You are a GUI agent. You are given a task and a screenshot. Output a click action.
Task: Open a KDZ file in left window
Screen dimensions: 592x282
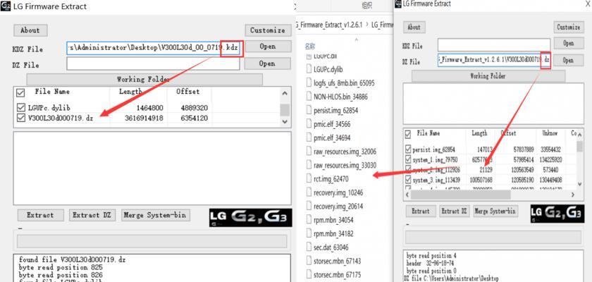[268, 47]
